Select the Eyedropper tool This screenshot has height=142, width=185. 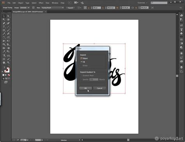[4, 51]
